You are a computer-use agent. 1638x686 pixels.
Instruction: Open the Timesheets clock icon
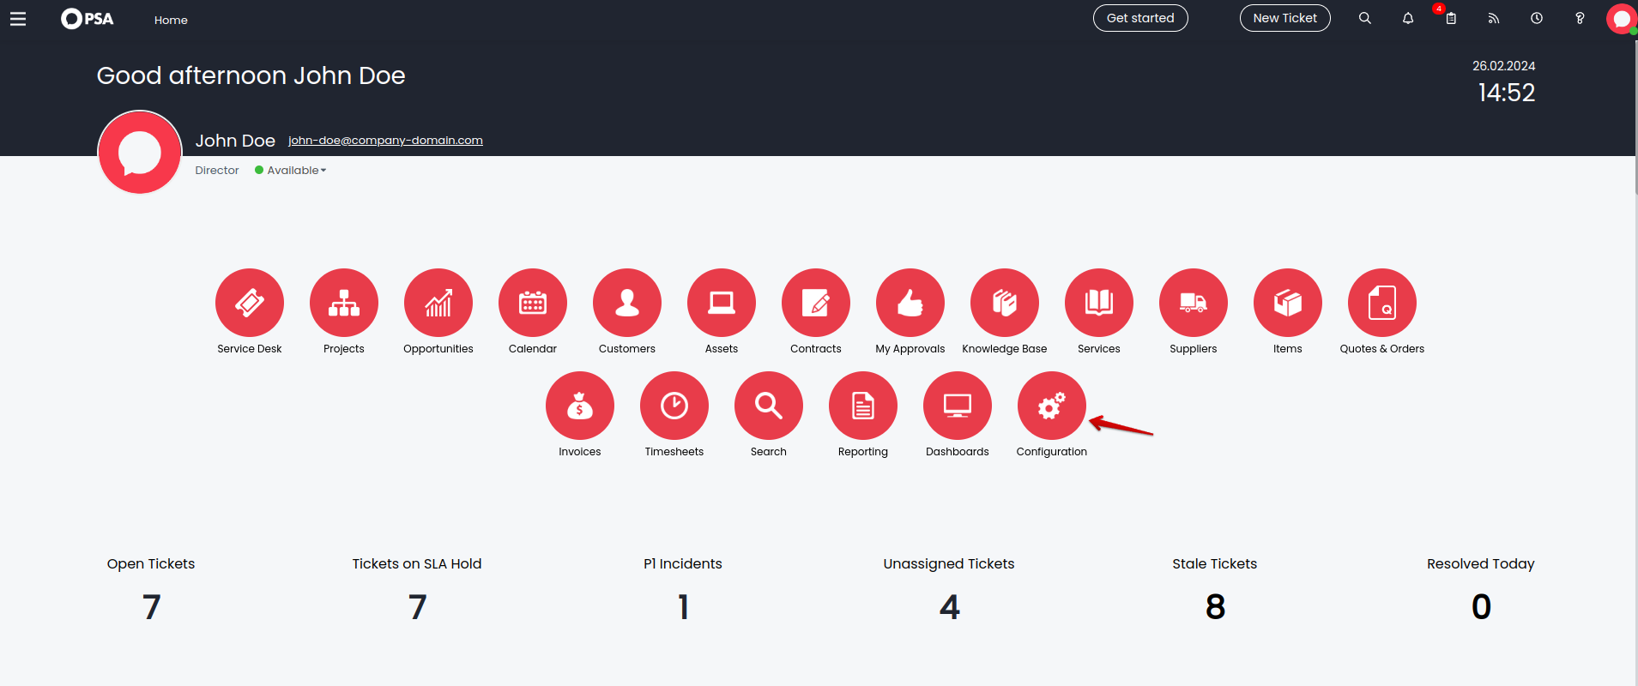(674, 406)
